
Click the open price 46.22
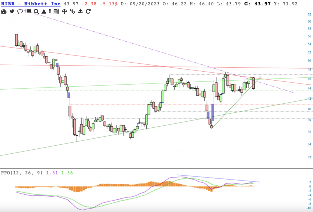tap(179, 4)
